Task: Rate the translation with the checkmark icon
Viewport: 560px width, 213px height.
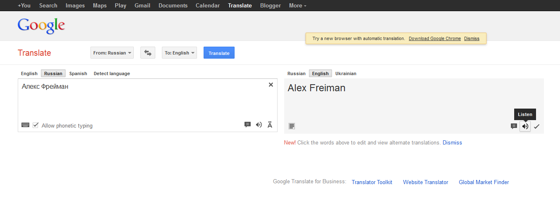Action: (x=536, y=126)
